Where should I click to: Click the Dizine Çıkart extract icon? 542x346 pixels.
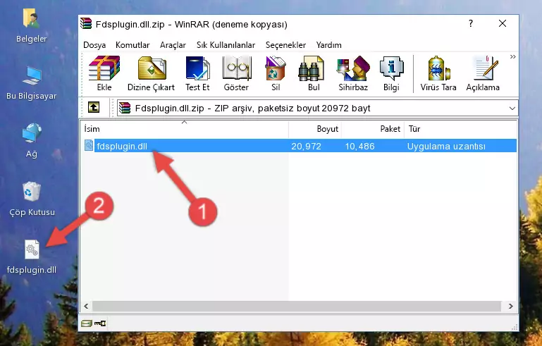click(151, 73)
